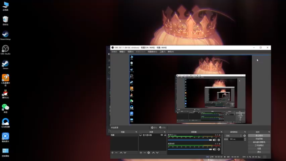Move the scene down in the Scenes list
The image size is (286, 161).
pyautogui.click(x=125, y=153)
